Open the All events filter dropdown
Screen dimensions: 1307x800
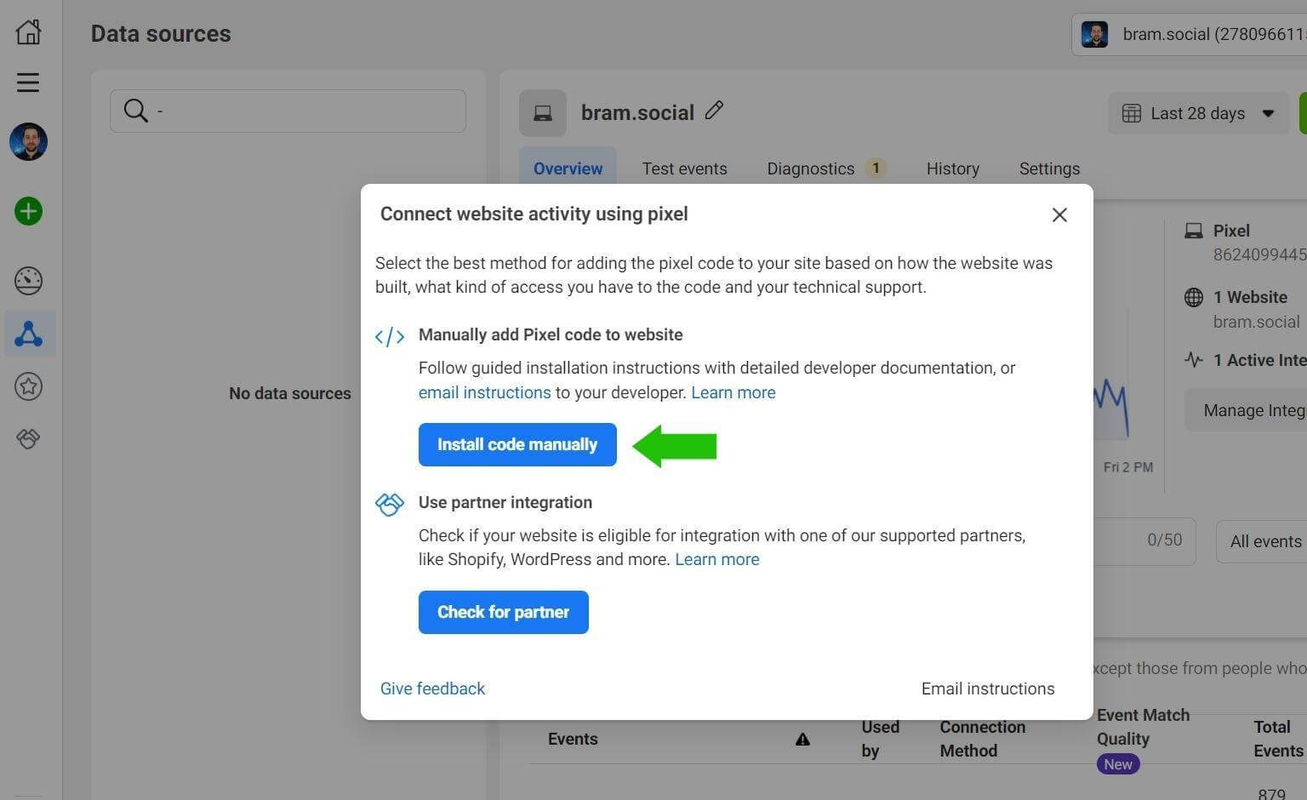click(1264, 541)
